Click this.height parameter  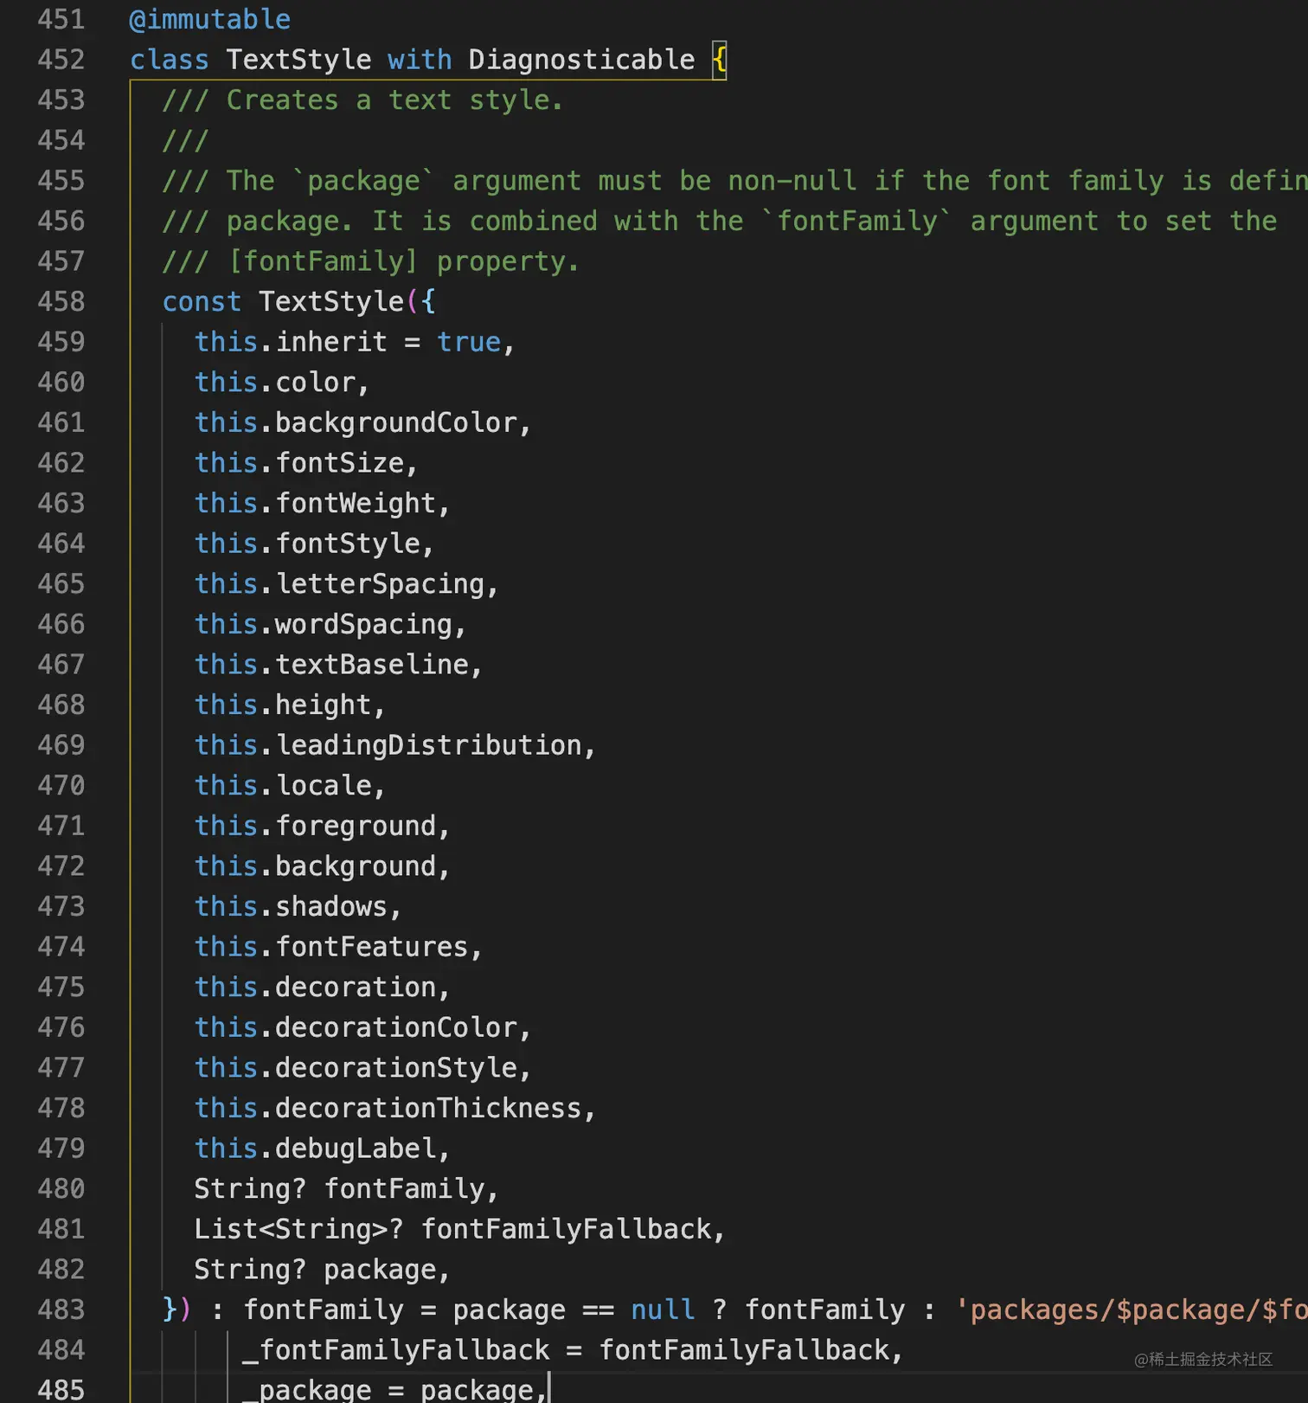pos(283,705)
